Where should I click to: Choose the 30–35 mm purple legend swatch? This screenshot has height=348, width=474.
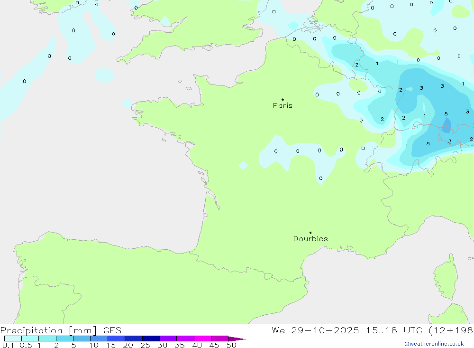pos(168,339)
